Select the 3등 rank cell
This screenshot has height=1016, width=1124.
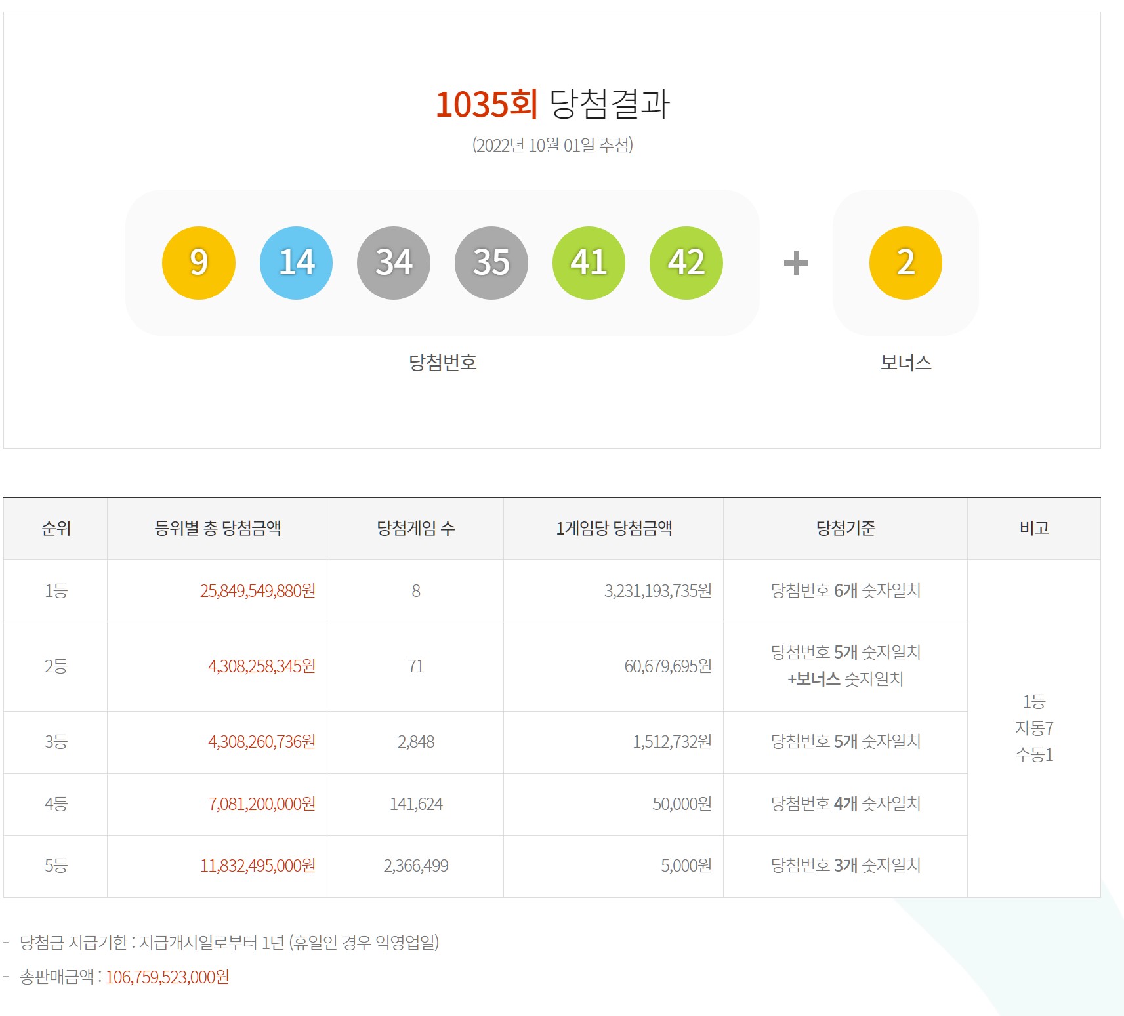click(x=56, y=742)
